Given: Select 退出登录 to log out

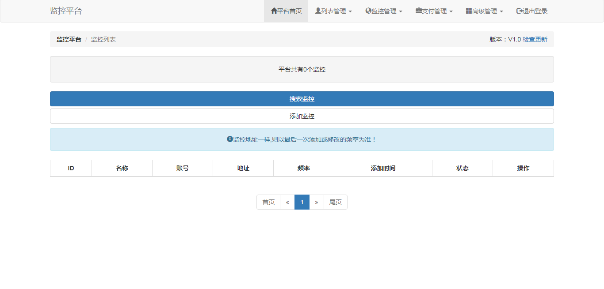Looking at the screenshot, I should click(x=531, y=11).
